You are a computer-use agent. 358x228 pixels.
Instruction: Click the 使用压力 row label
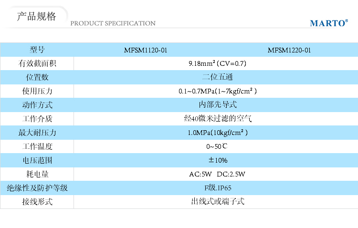(37, 91)
